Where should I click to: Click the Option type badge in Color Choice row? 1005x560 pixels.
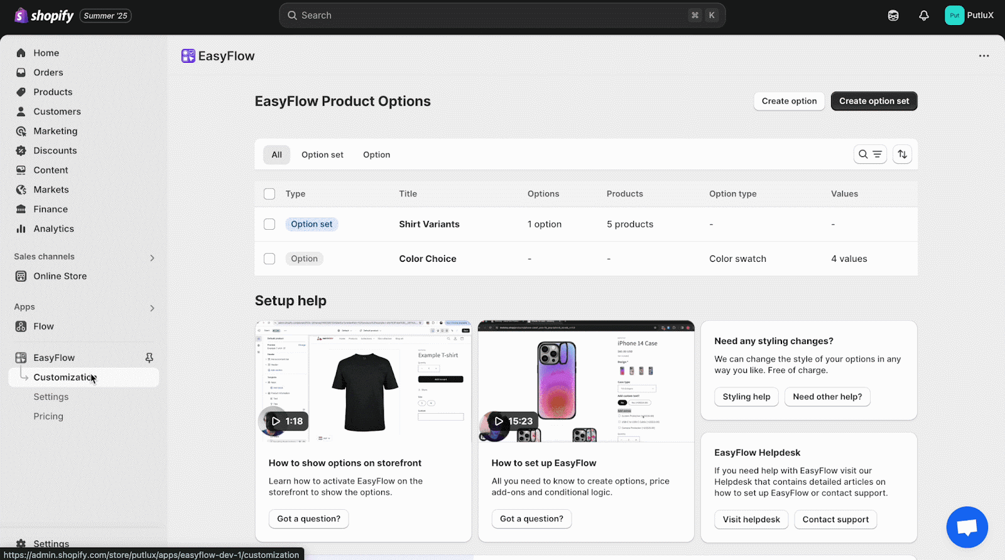[304, 259]
